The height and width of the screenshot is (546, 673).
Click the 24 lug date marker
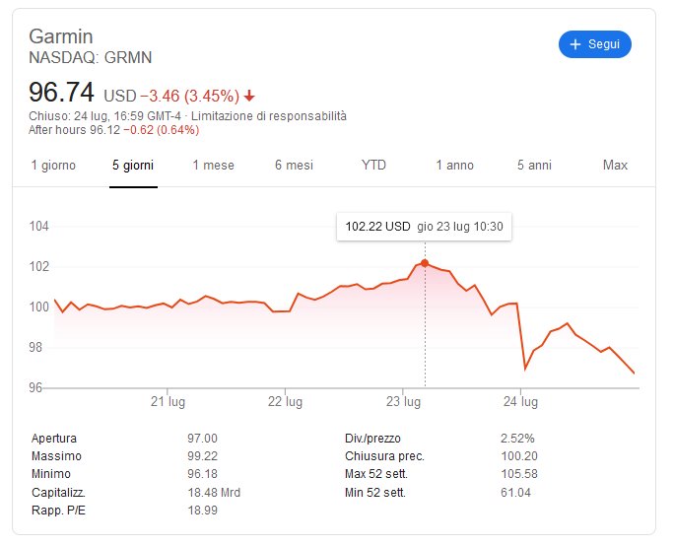click(520, 402)
